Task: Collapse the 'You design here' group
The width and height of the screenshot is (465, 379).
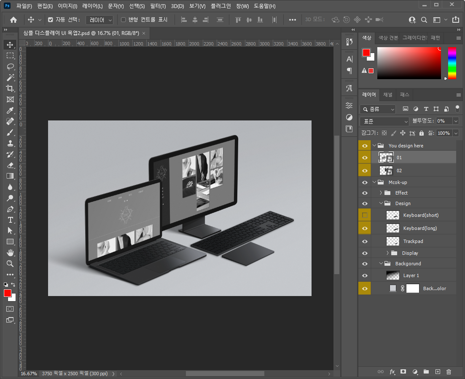Action: click(x=374, y=146)
